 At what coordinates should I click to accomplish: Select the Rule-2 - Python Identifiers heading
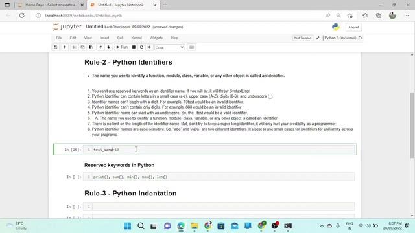[x=128, y=62]
